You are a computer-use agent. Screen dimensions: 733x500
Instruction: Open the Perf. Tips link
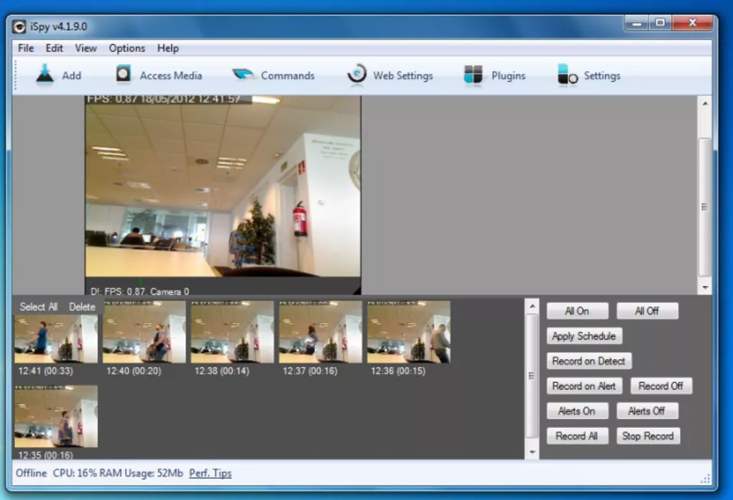(x=211, y=473)
